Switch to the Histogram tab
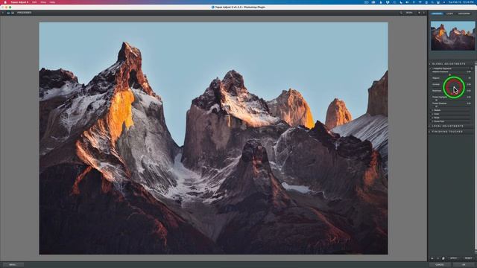Screen dimensions: 477x268 (x=464, y=13)
